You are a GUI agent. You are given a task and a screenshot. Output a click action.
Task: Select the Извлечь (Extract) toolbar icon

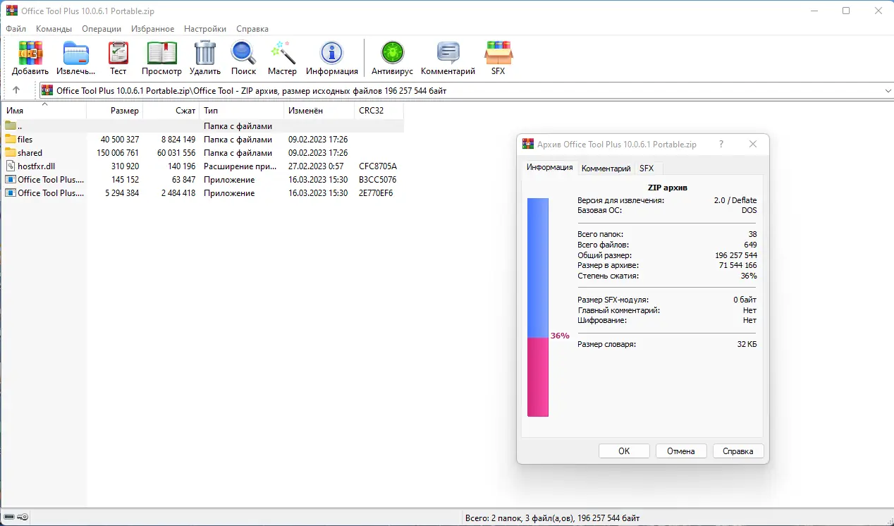(x=75, y=53)
